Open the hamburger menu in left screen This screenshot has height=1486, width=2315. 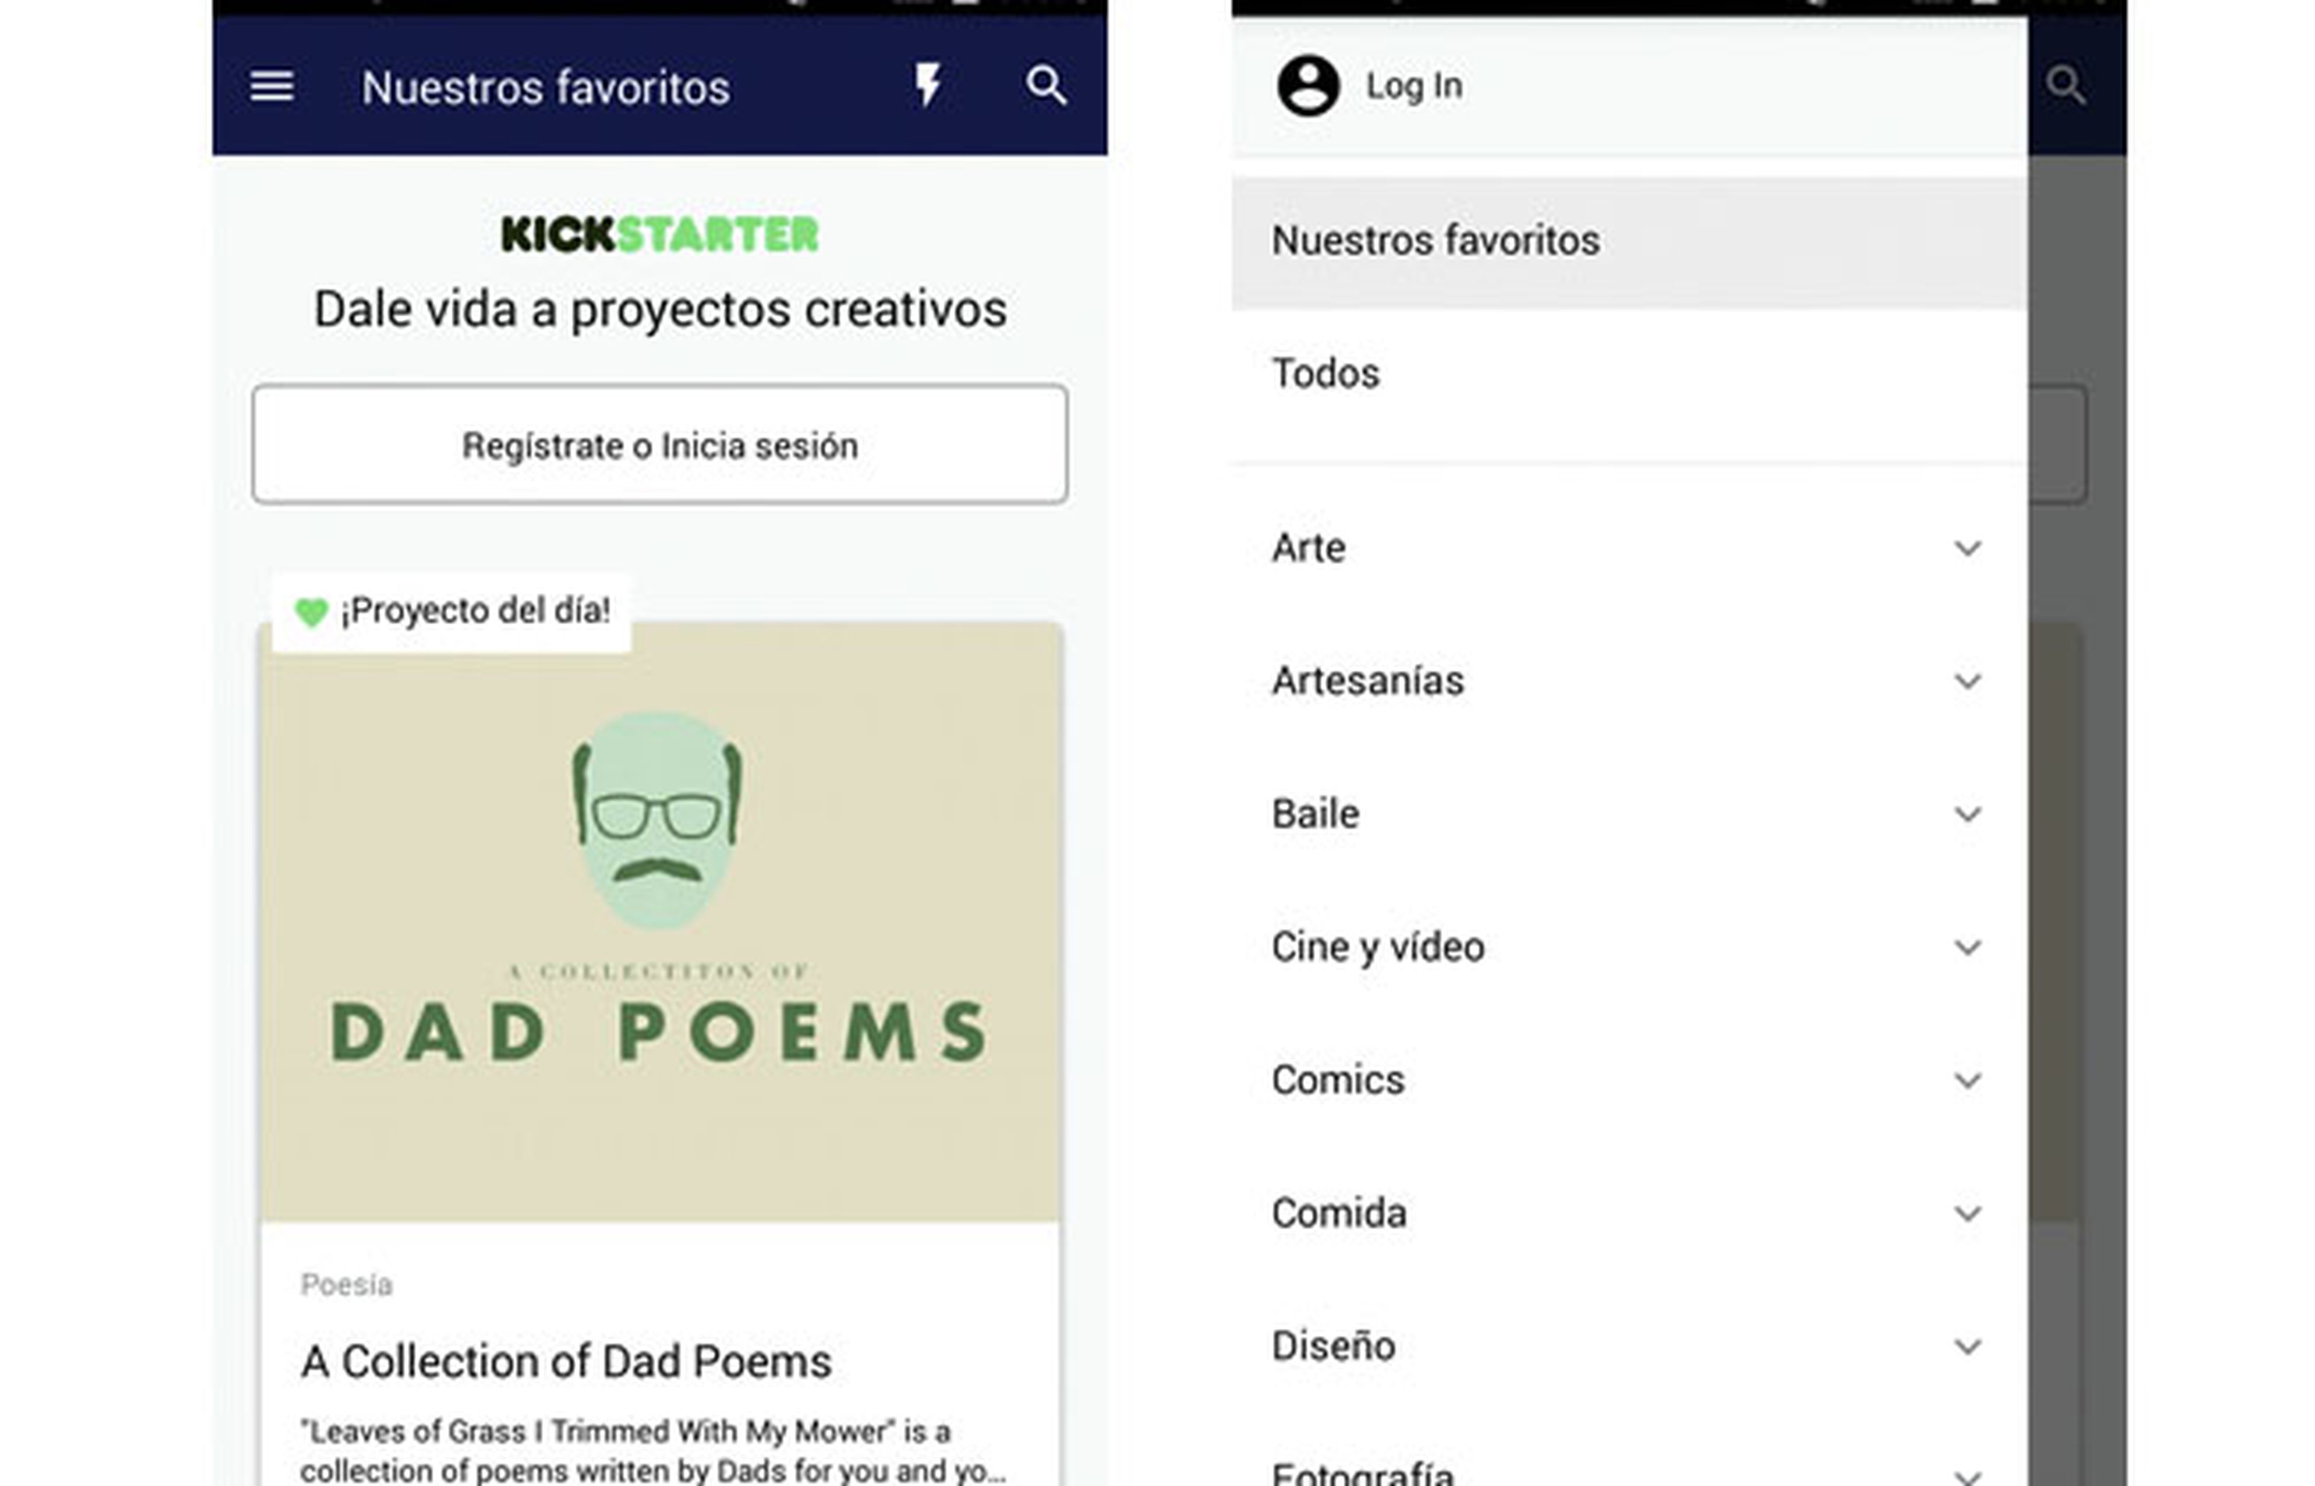tap(271, 86)
